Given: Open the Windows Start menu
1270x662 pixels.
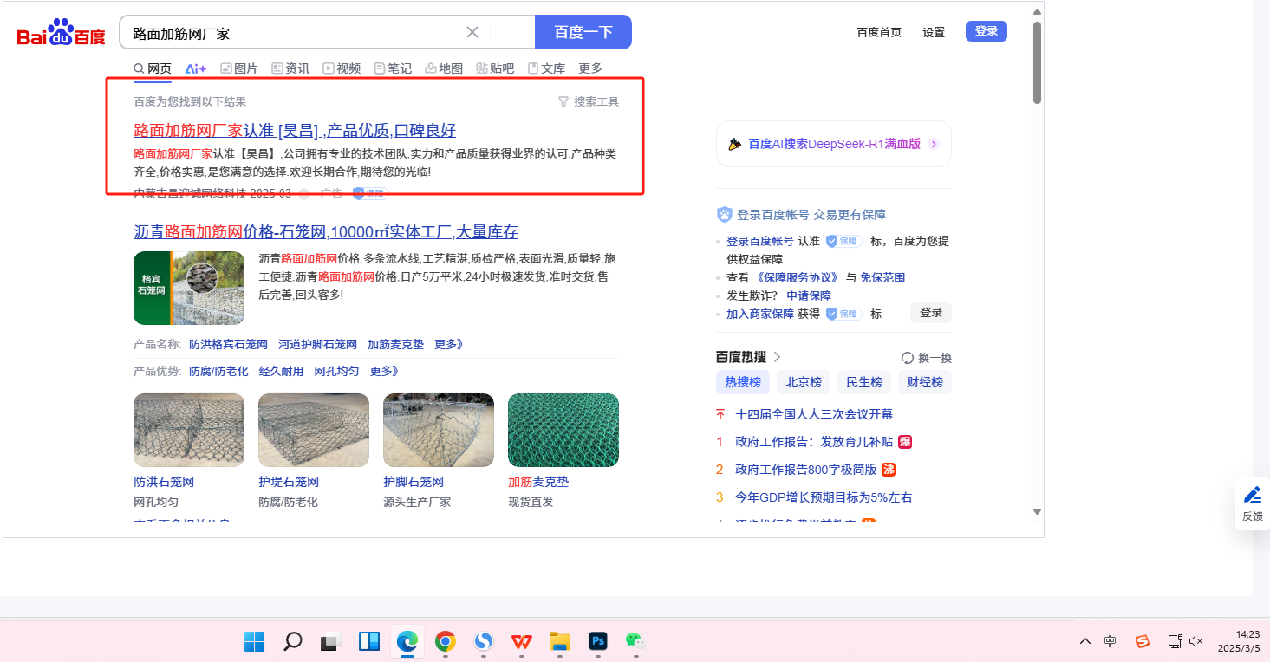Looking at the screenshot, I should point(254,641).
